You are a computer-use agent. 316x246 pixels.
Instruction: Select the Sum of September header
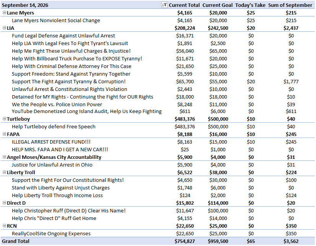290,5
